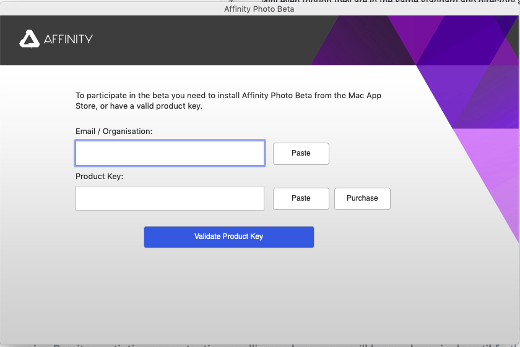Screen dimensions: 520x347
Task: Paste into the Product Key field
Action: click(x=301, y=198)
